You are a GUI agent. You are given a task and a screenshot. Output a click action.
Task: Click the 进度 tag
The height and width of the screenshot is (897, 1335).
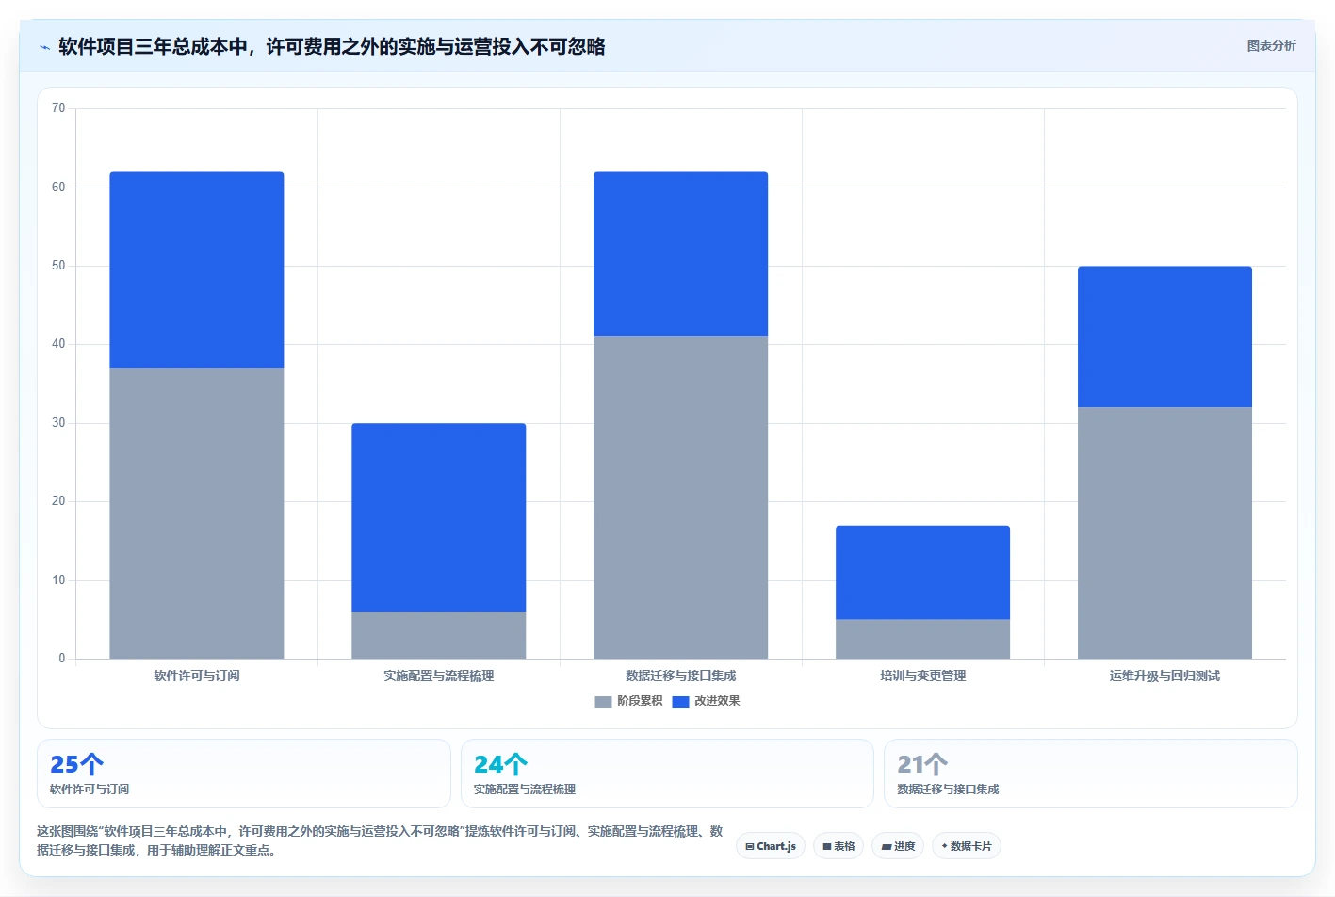coord(897,846)
